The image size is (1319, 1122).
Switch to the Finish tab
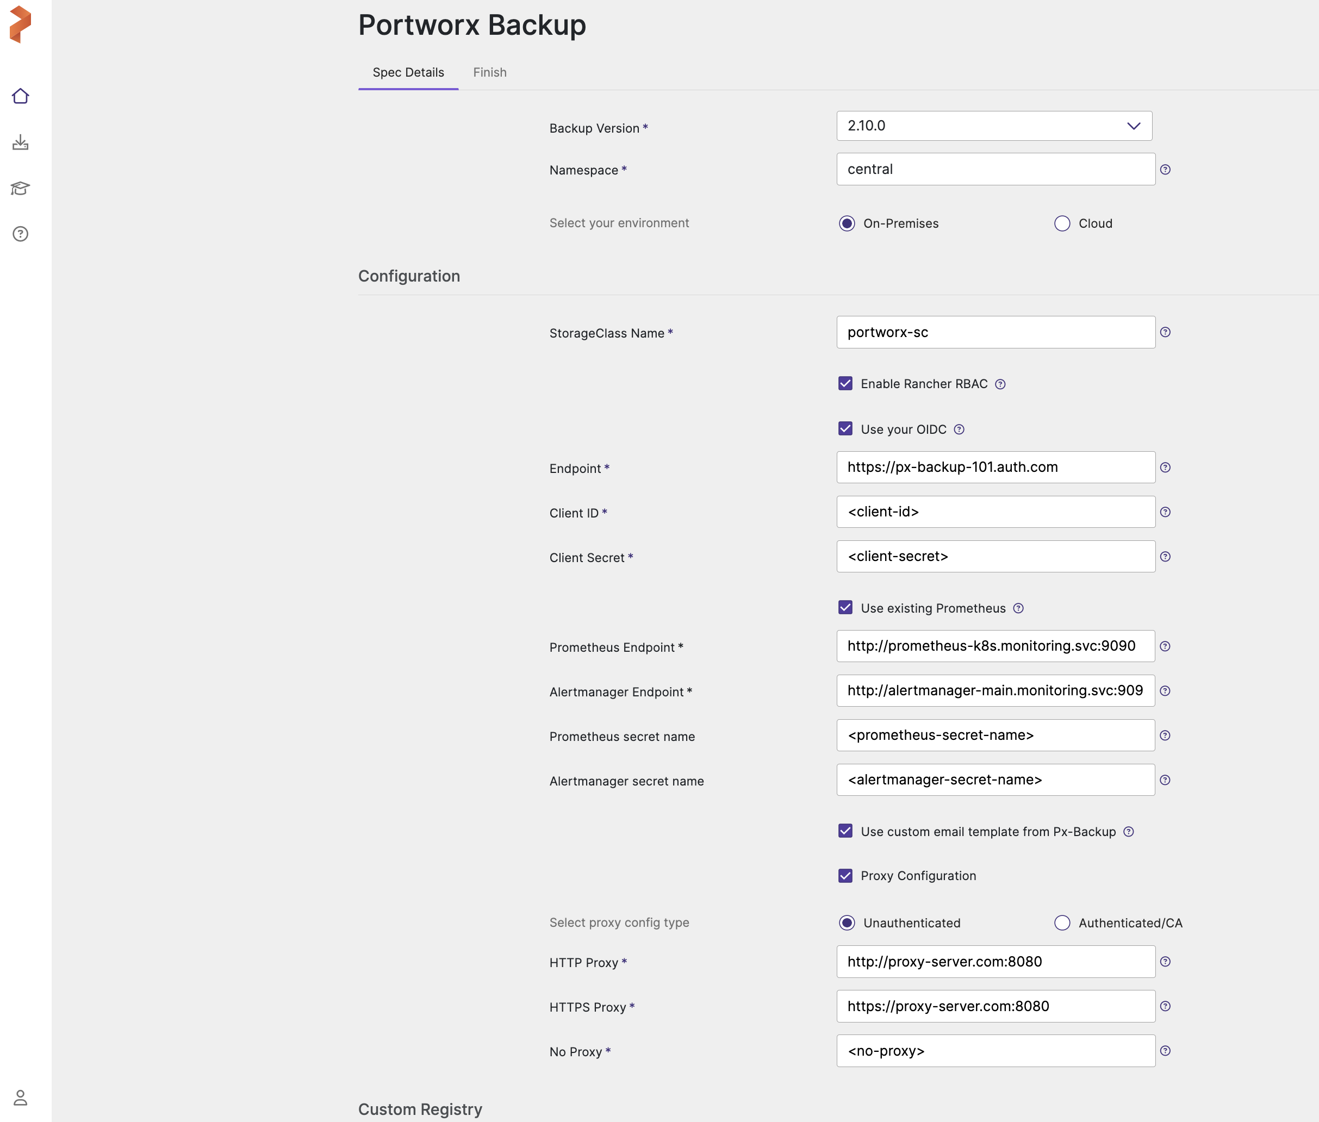click(489, 72)
